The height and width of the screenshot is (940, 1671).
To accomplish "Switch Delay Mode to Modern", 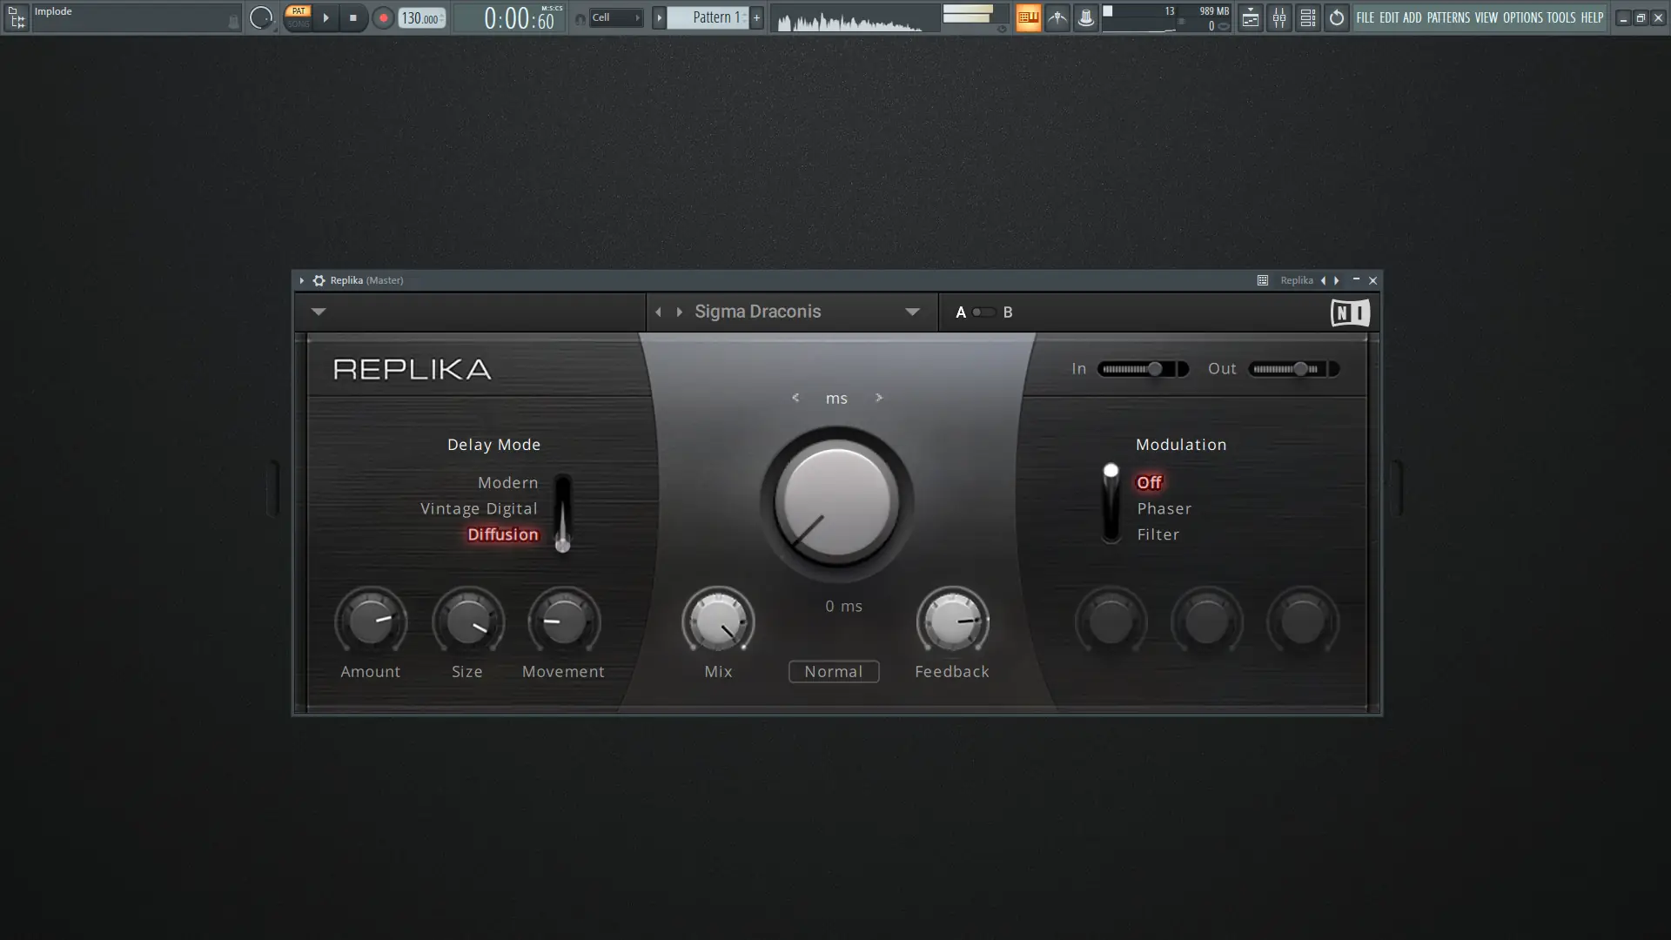I will 507,482.
